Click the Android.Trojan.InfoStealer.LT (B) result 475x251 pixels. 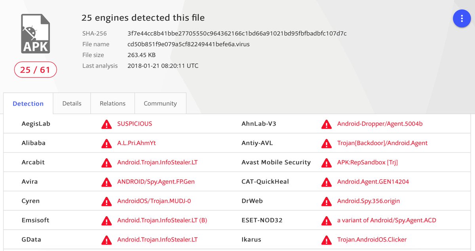click(162, 220)
